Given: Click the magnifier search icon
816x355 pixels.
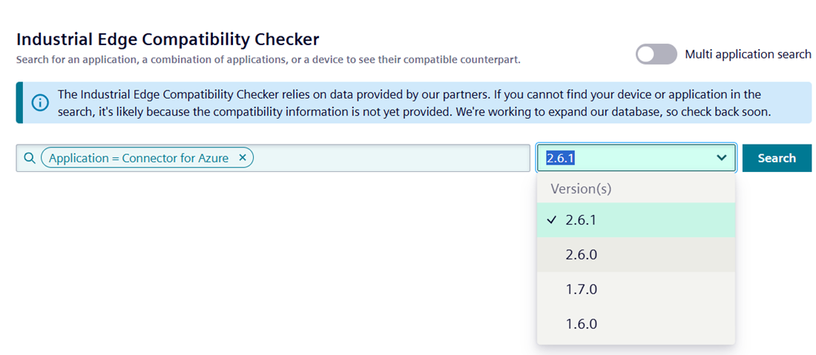Looking at the screenshot, I should click(x=30, y=158).
